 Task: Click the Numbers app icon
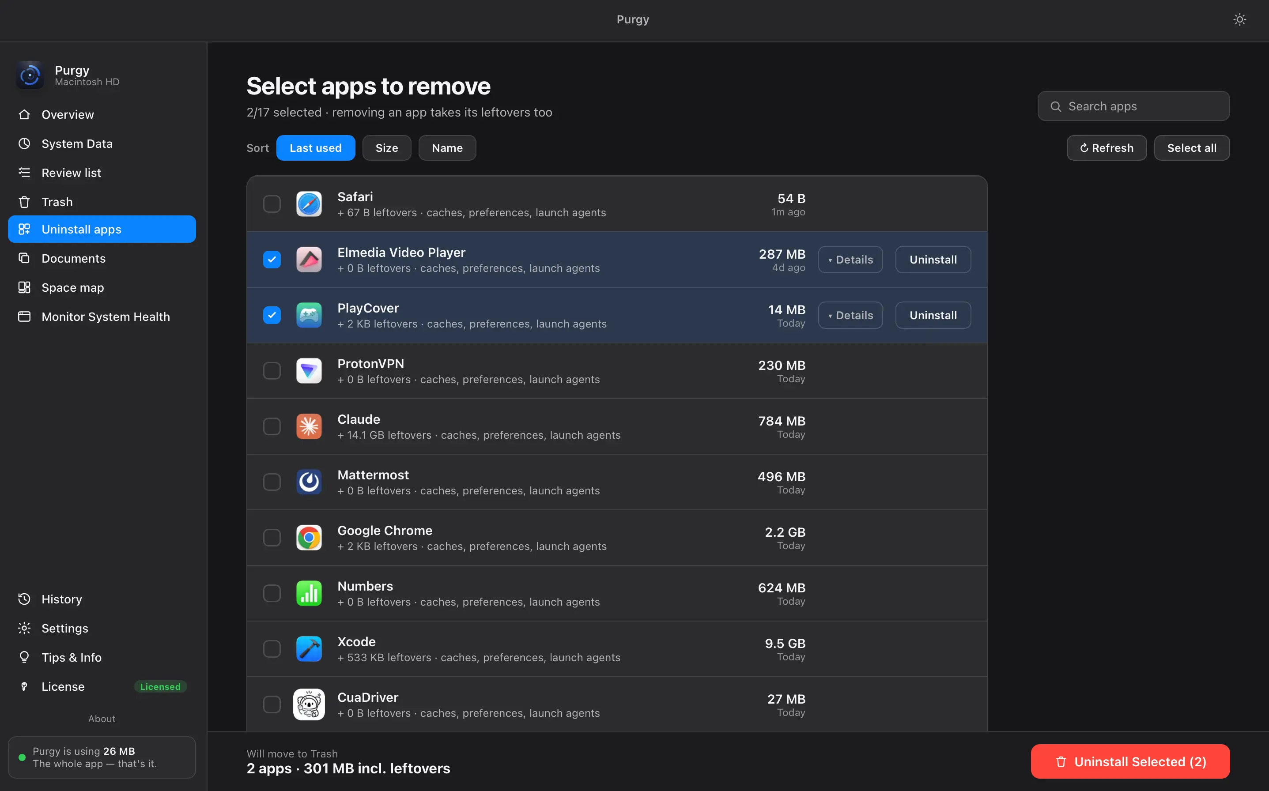309,593
